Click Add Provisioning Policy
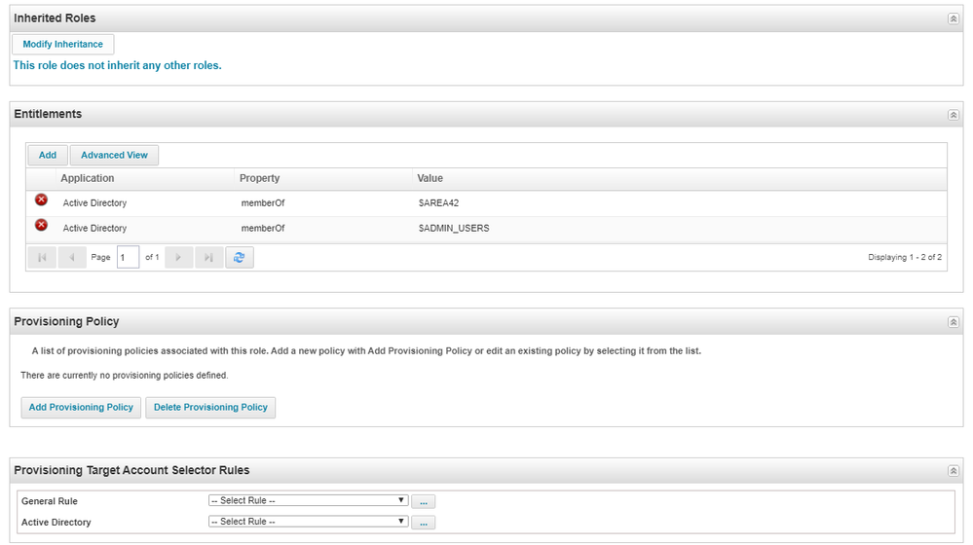This screenshot has width=973, height=545. (81, 408)
